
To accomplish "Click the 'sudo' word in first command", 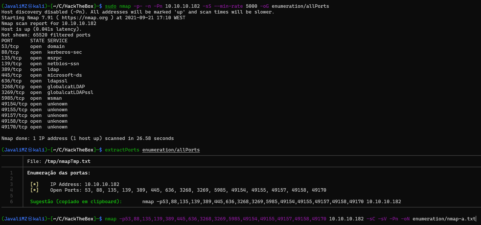I will point(111,6).
